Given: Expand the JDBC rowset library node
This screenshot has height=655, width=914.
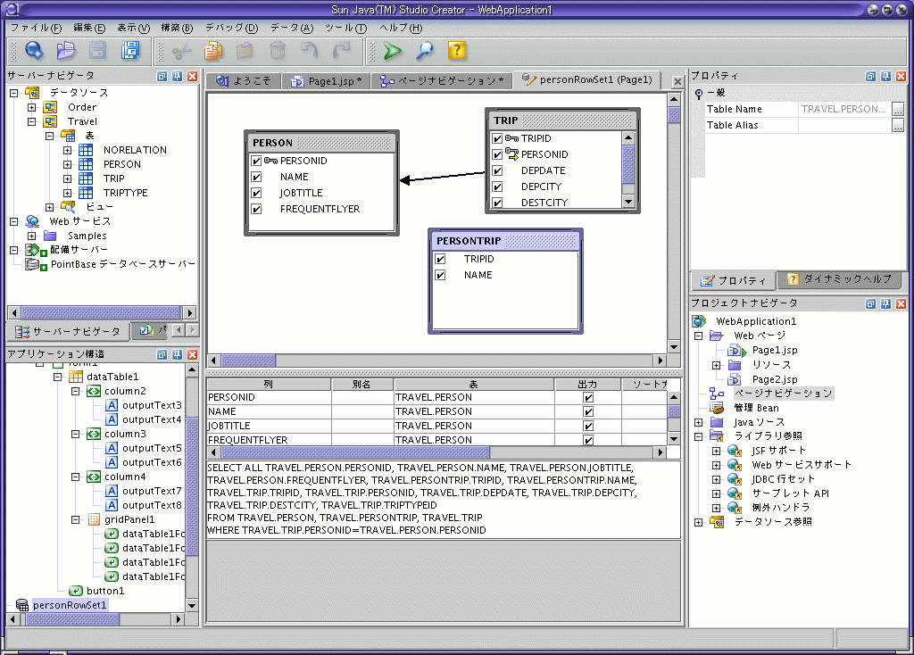Looking at the screenshot, I should click(x=717, y=479).
